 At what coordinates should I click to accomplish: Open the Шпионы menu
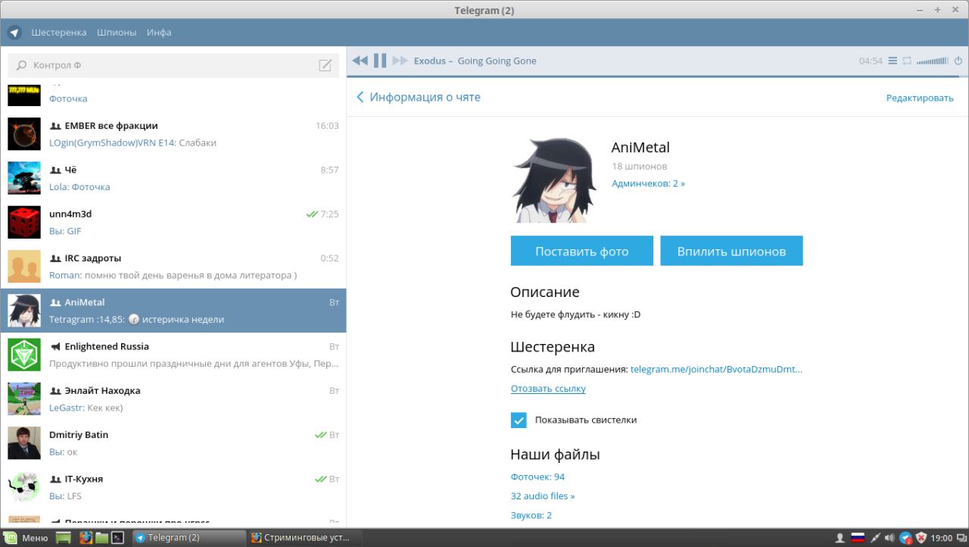[x=117, y=33]
